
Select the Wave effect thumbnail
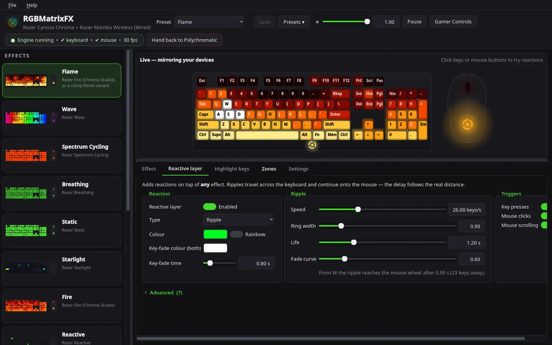[26, 118]
